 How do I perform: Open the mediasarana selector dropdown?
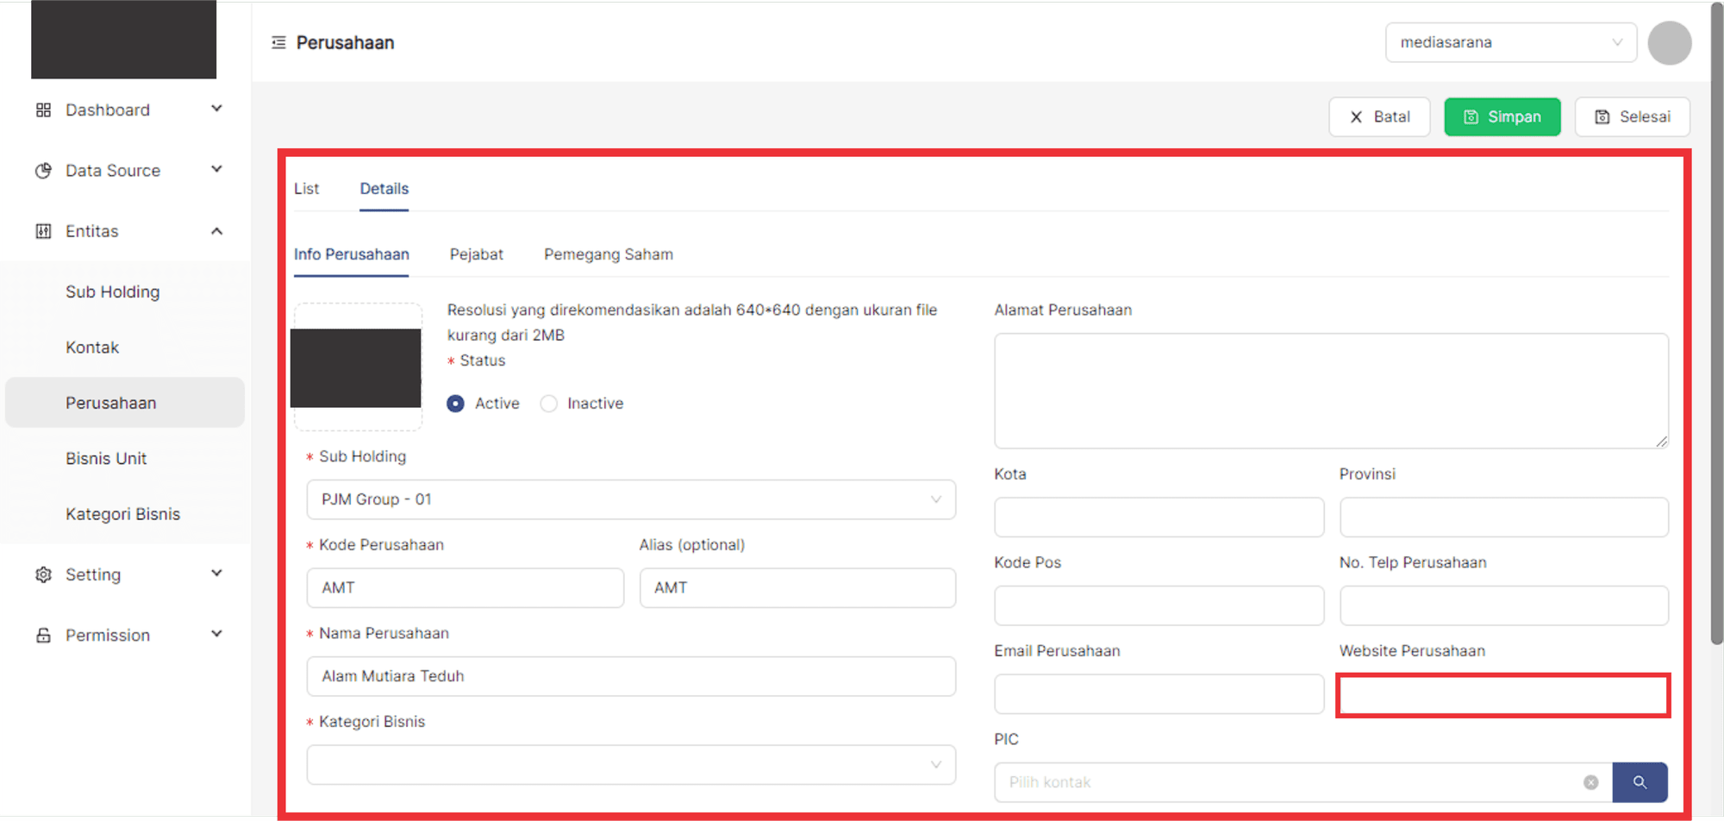[1510, 42]
